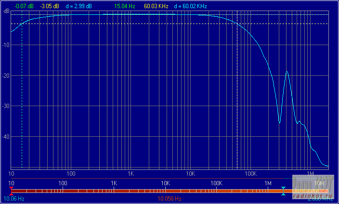Click the '-20' level axis label
The image size is (339, 204).
pyautogui.click(x=6, y=76)
